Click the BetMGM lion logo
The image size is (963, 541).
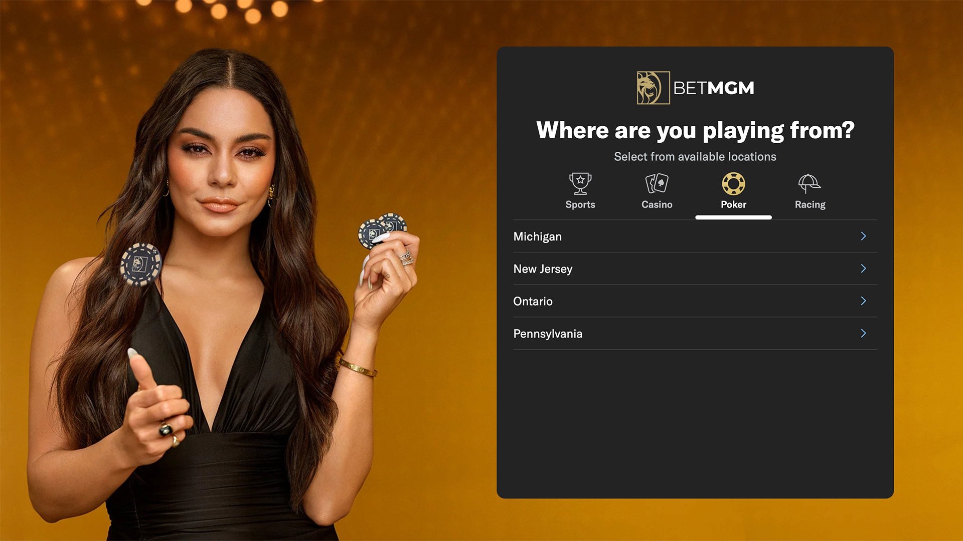[x=653, y=88]
